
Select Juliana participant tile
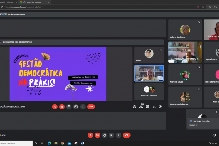tap(185, 30)
